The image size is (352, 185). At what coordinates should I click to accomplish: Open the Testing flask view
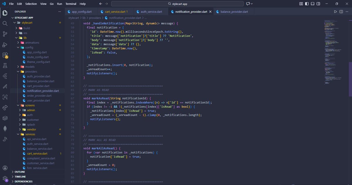coord(5,66)
